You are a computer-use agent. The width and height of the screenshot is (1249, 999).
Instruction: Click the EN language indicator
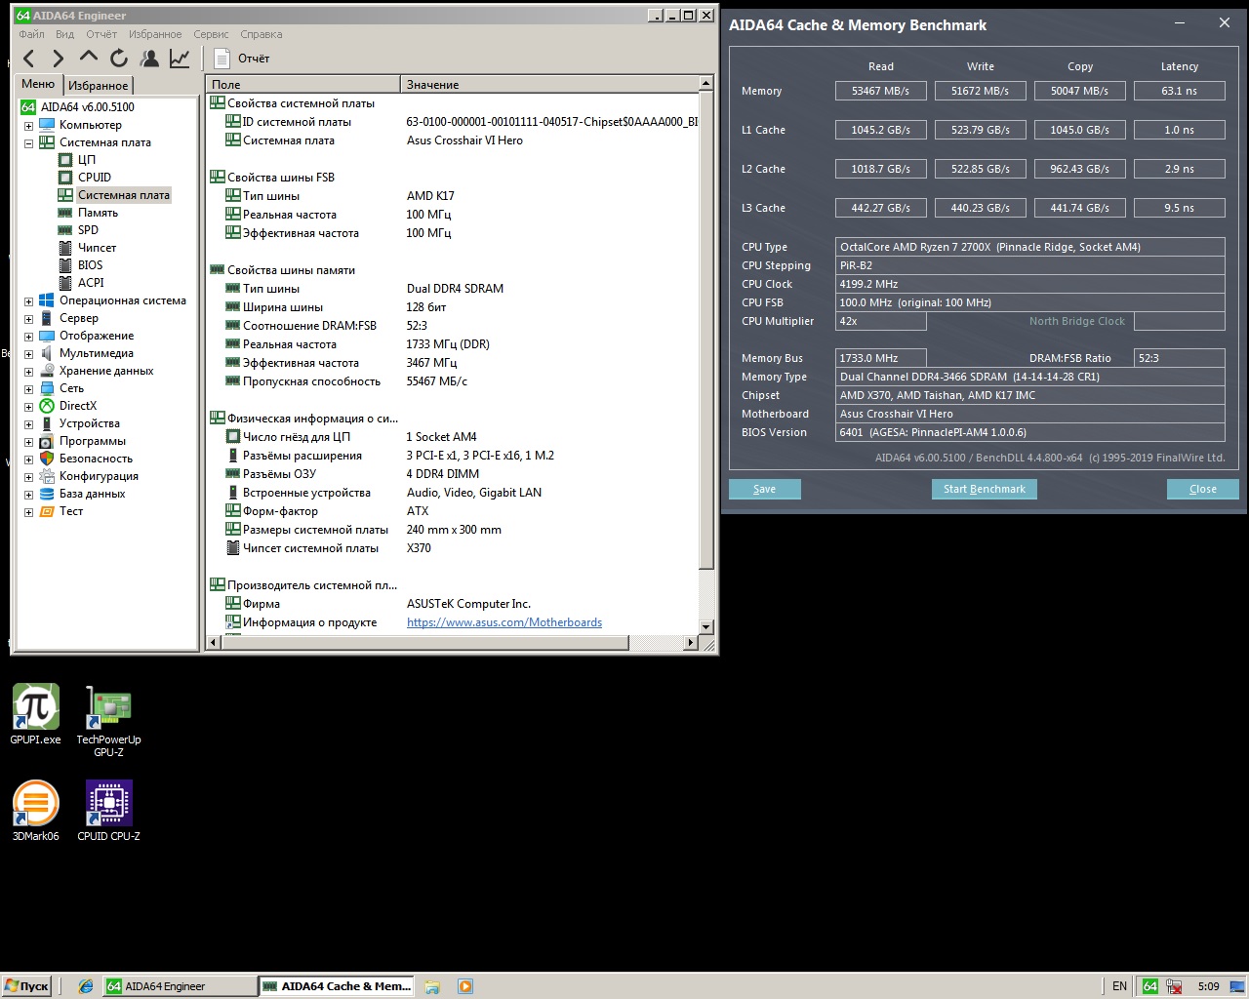pyautogui.click(x=1119, y=986)
